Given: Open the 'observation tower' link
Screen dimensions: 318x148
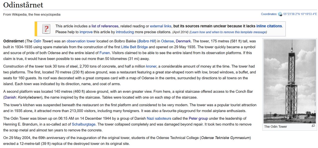Looking at the screenshot, I should coord(81,41).
